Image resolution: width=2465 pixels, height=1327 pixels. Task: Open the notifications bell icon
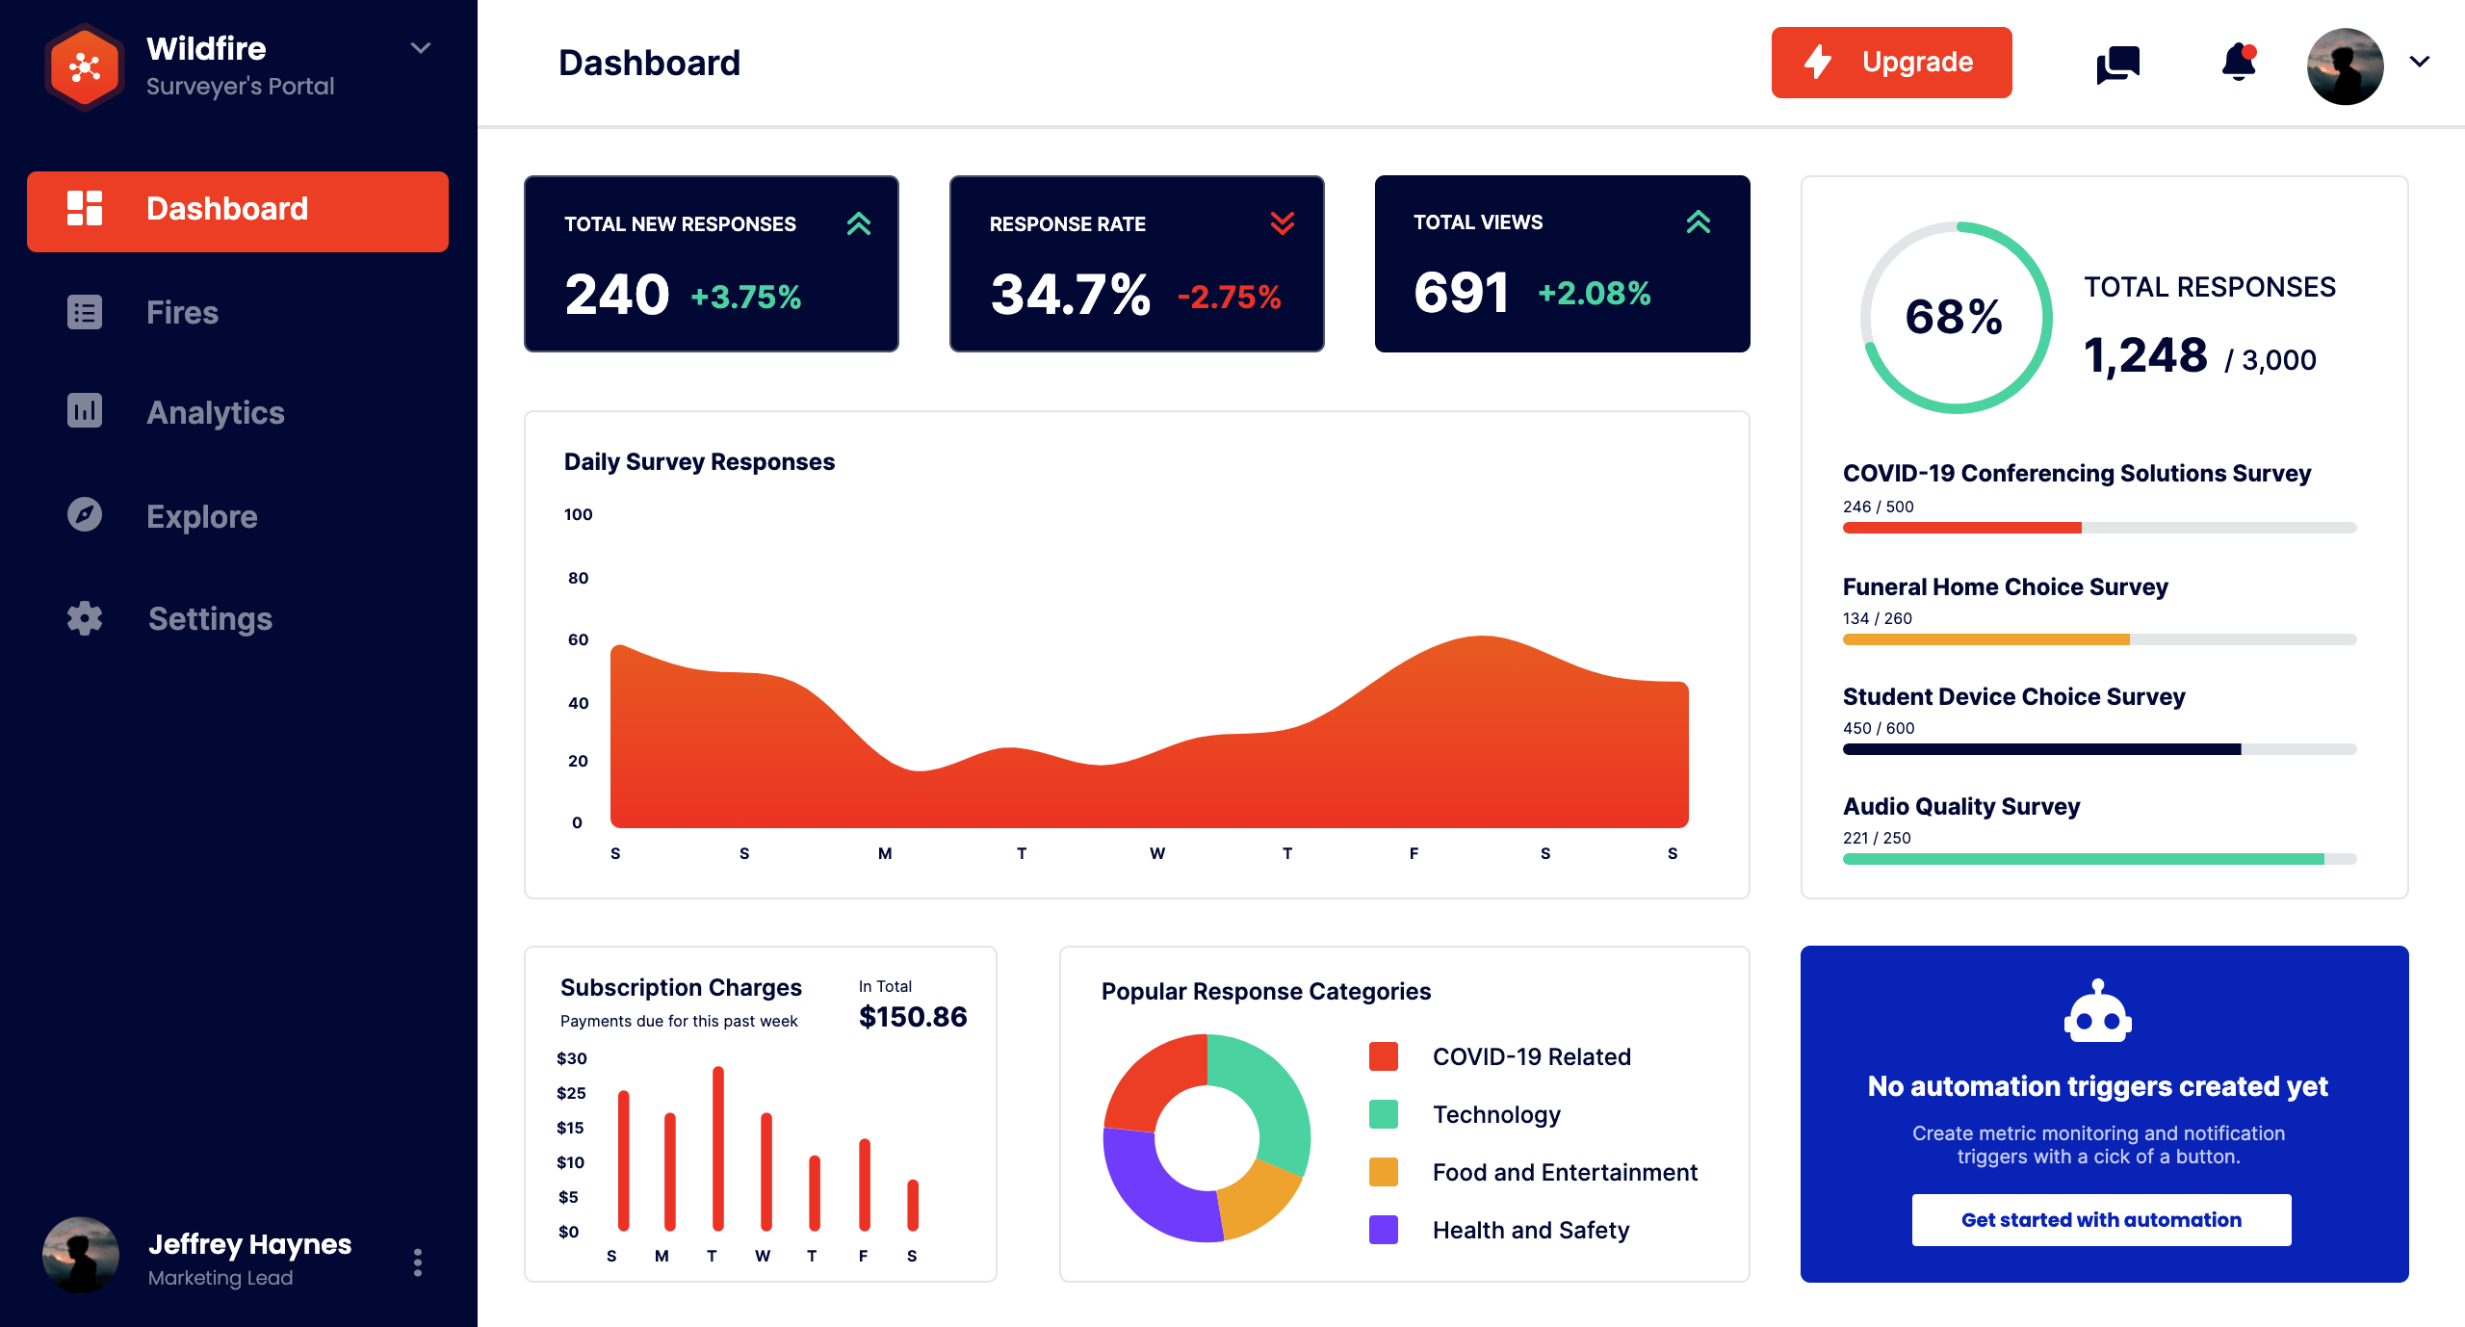[x=2238, y=64]
